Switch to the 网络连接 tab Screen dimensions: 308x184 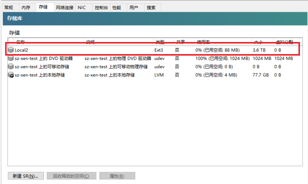(64, 7)
